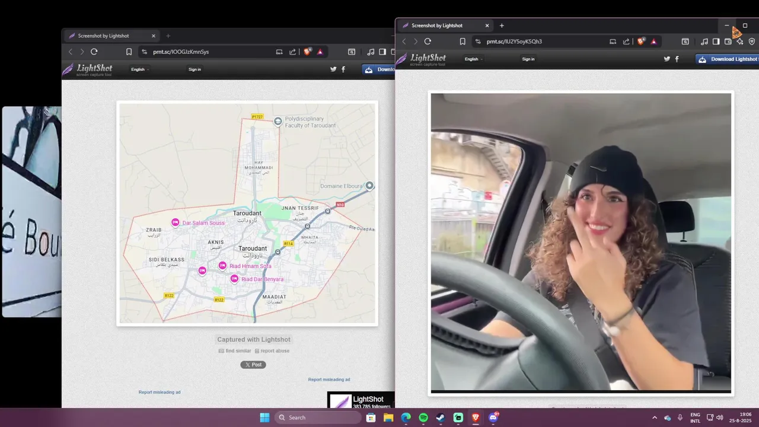Screen dimensions: 759x427
Task: Open site settings icon in right window address bar
Action: tap(477, 42)
